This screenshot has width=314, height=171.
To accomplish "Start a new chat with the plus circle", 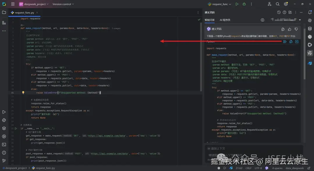I will 263,20.
